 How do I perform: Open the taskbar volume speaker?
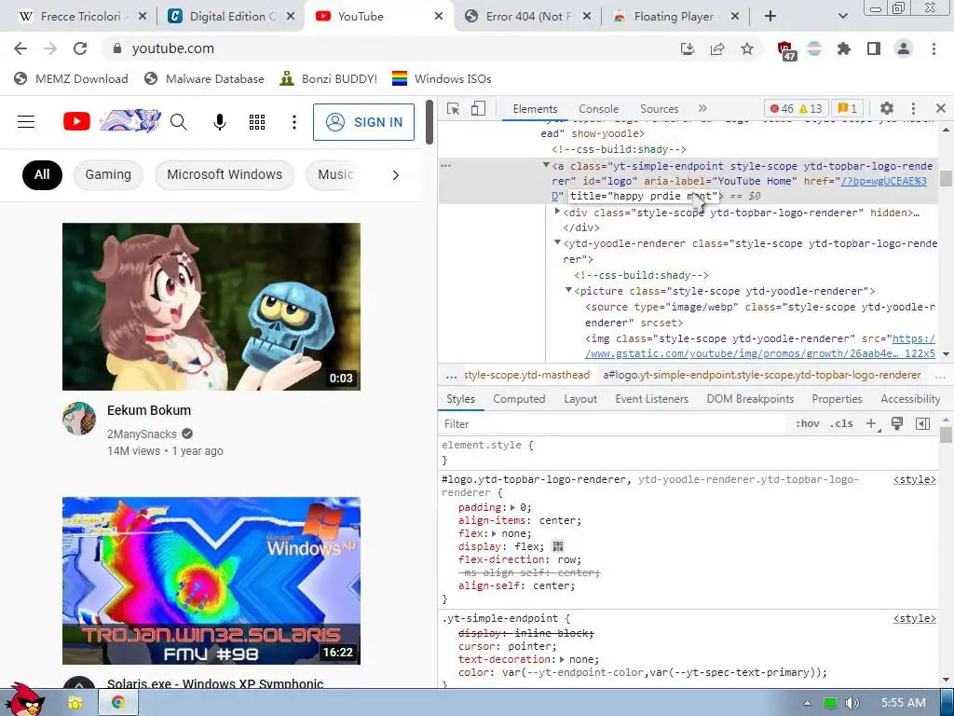pyautogui.click(x=852, y=703)
